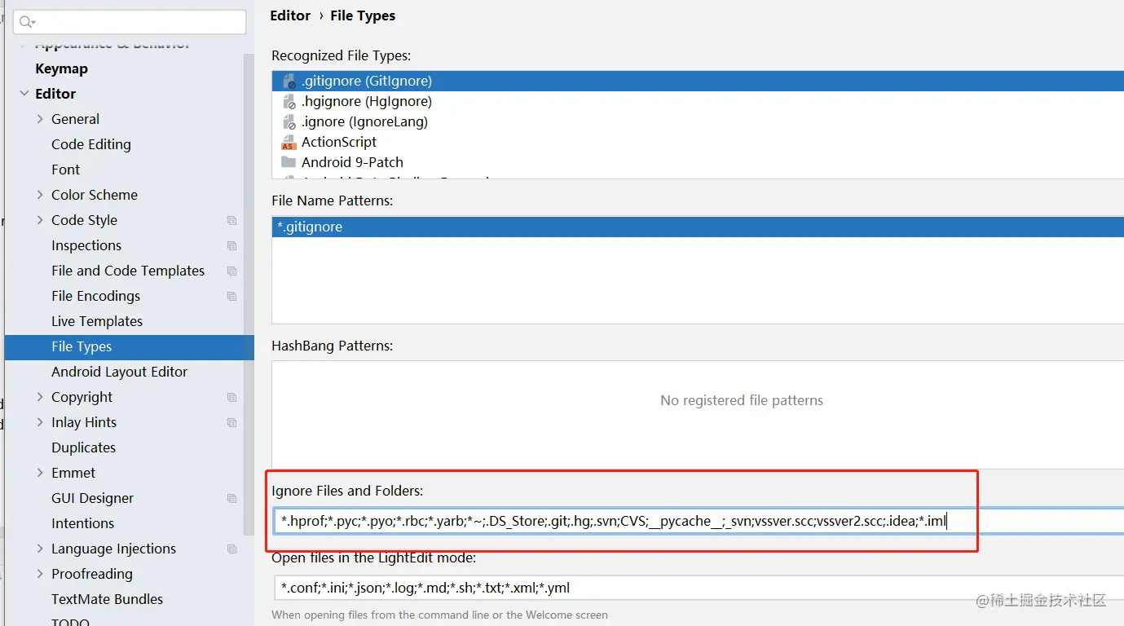Image resolution: width=1124 pixels, height=626 pixels.
Task: Expand the Inlay Hints node
Action: pos(41,422)
